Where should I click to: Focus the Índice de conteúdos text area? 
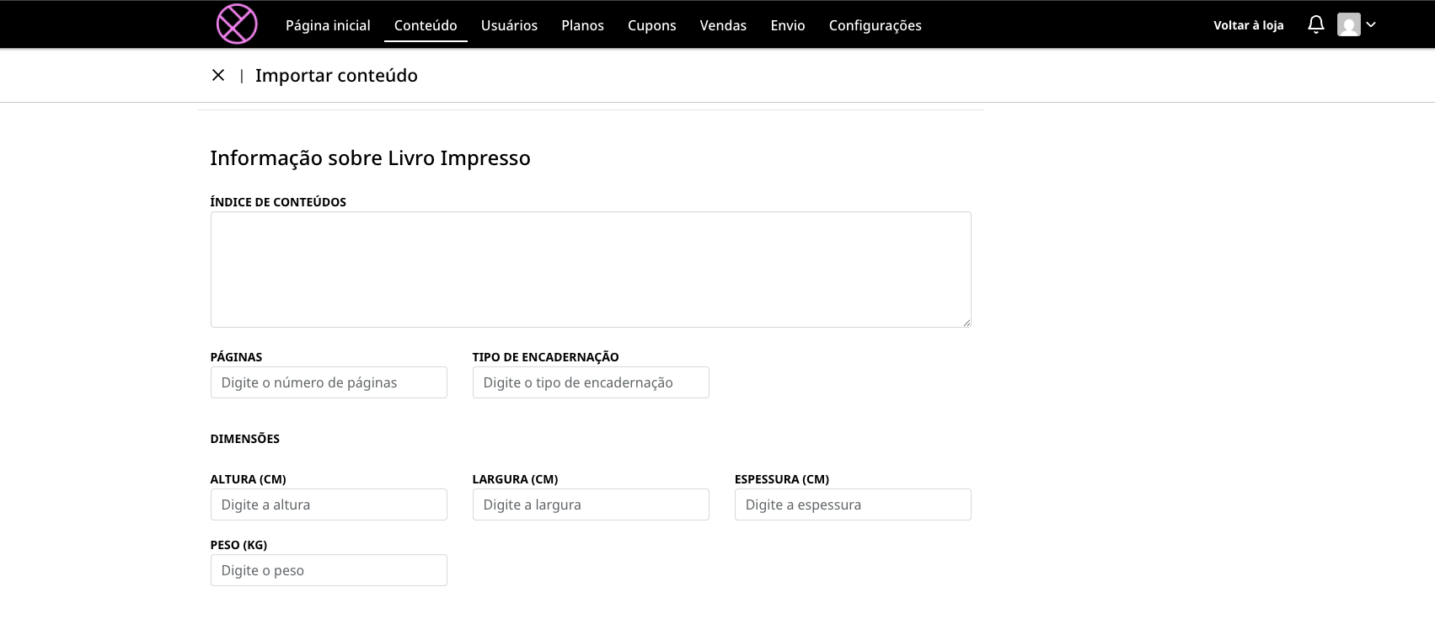tap(591, 270)
